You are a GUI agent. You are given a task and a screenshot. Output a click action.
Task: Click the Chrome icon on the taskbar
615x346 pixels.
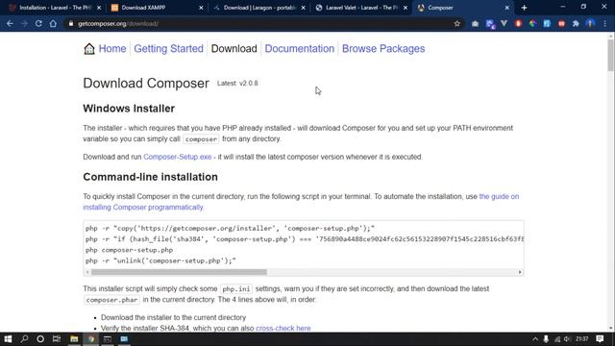click(x=91, y=339)
